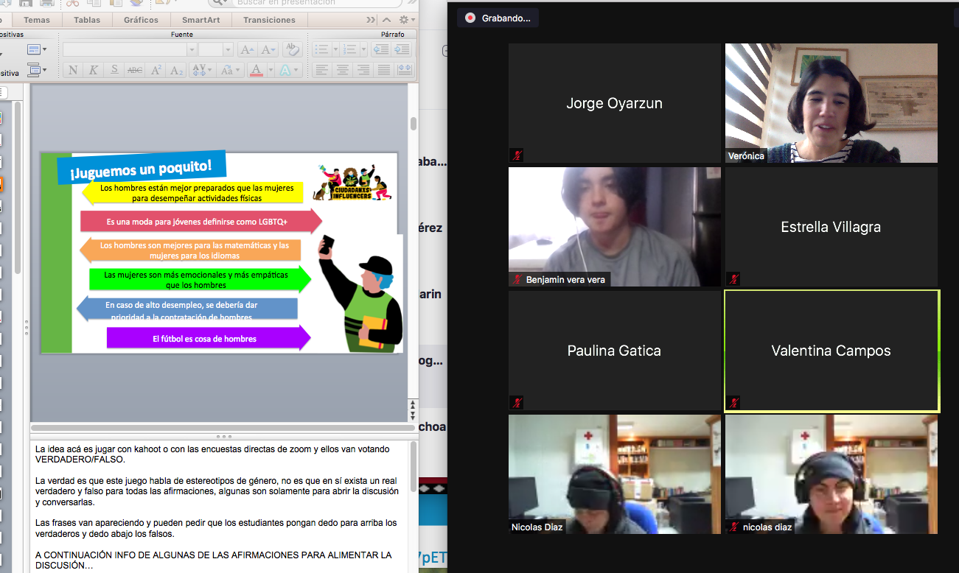Viewport: 959px width, 573px height.
Task: Click the red font color swatch
Action: pos(256,71)
